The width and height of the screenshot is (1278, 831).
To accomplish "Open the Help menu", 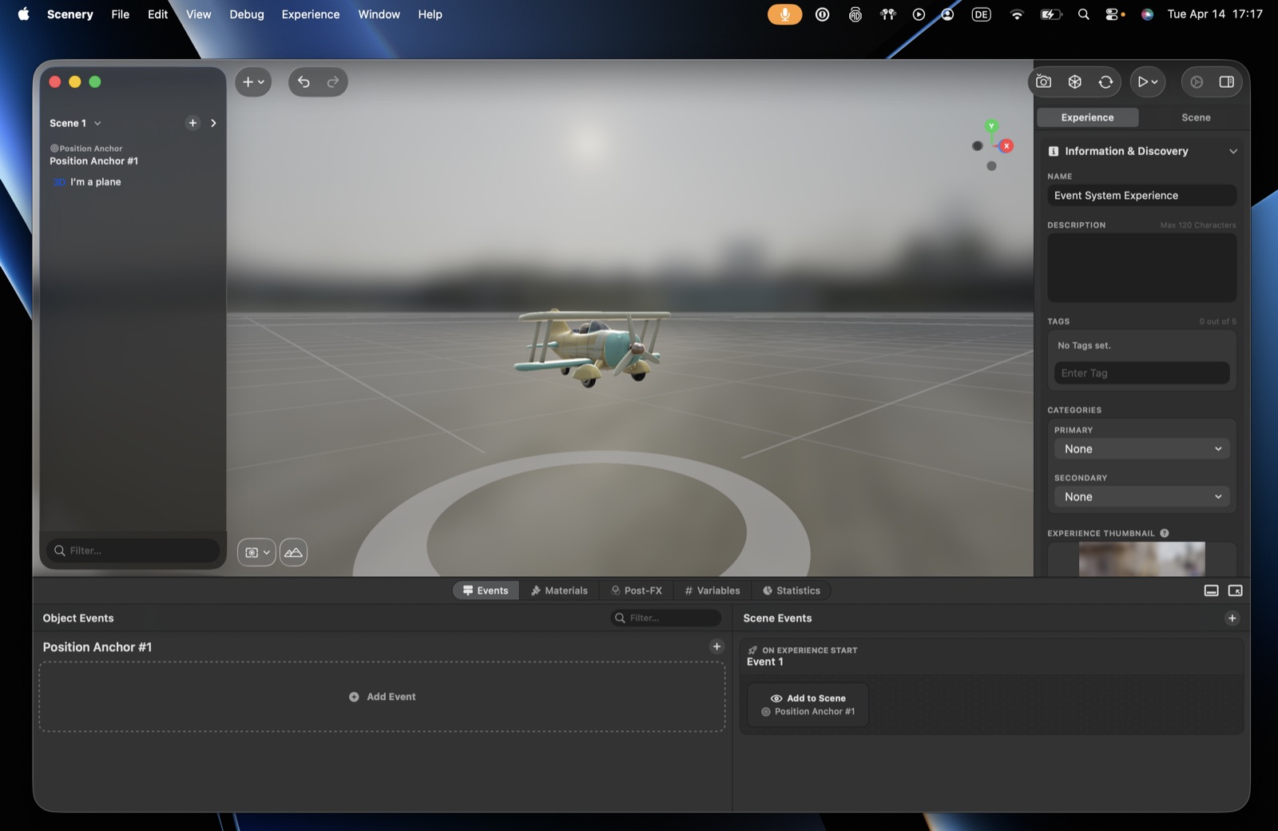I will coord(430,14).
